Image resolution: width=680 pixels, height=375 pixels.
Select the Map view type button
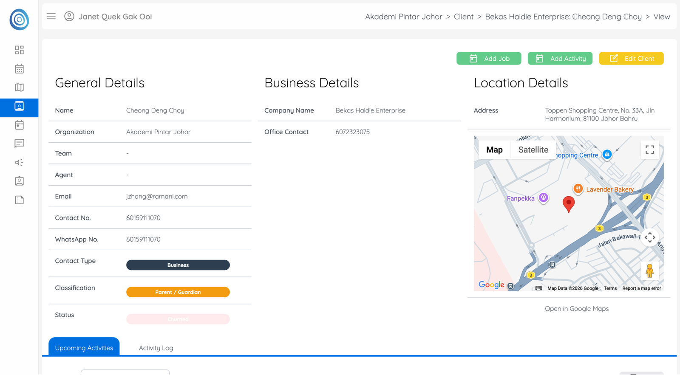(494, 150)
